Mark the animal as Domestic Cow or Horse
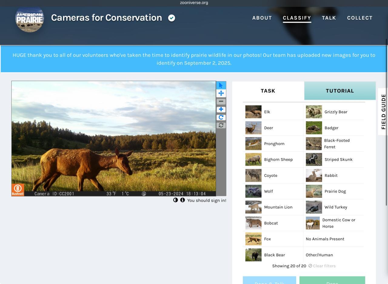Viewport: 388px width, 284px height. click(333, 223)
